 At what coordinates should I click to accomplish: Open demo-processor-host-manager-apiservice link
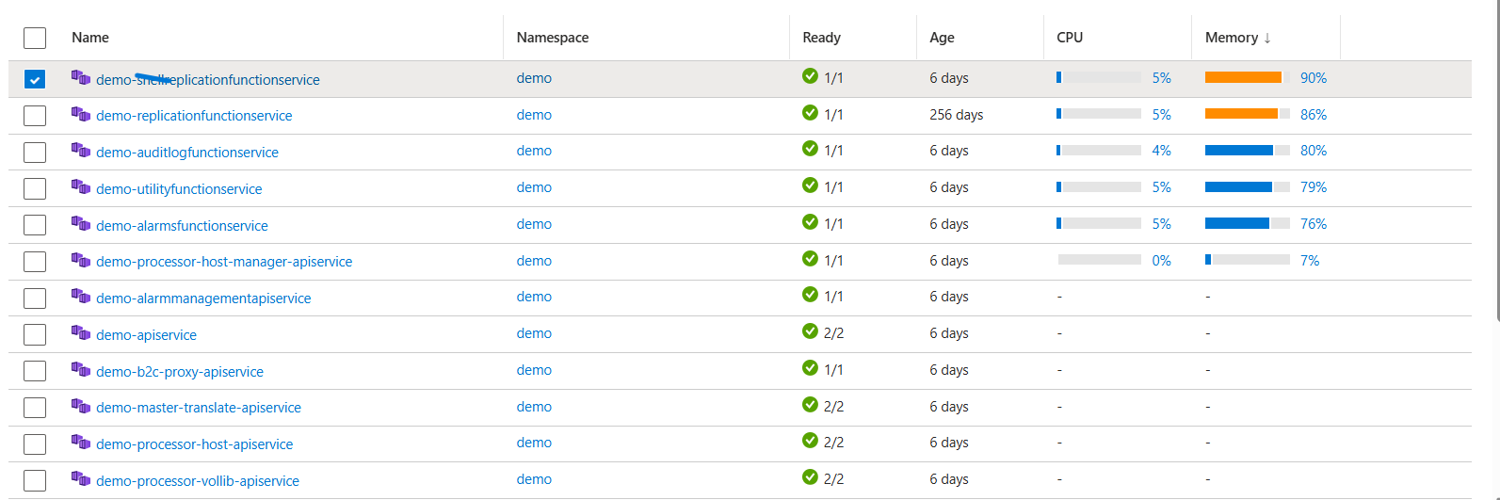[x=224, y=262]
